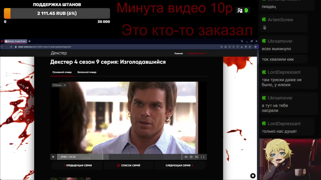Bookmark page with heart icon

(237, 47)
